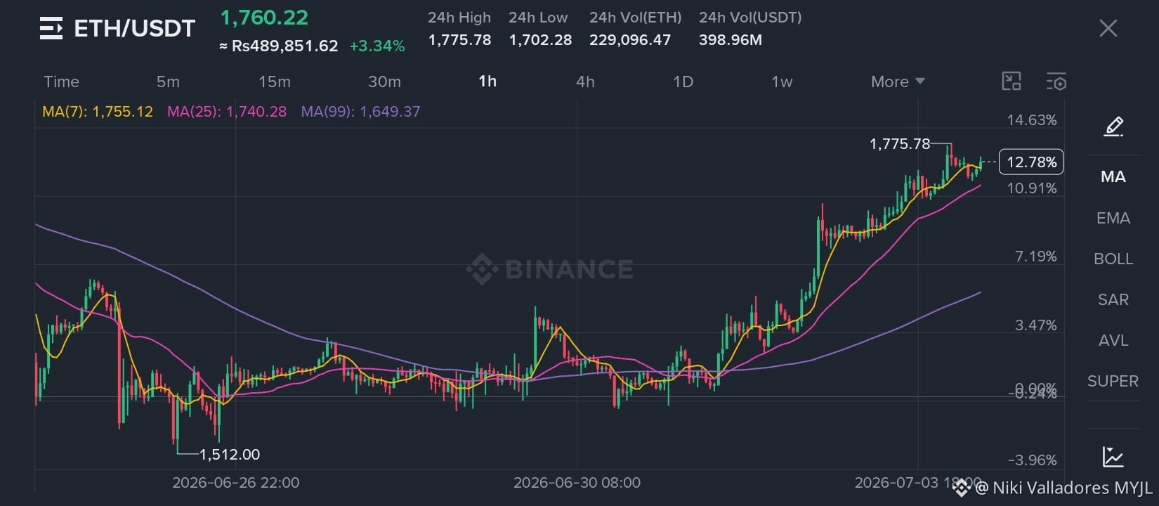Expand the More intervals dropdown
This screenshot has height=506, width=1159.
[898, 82]
